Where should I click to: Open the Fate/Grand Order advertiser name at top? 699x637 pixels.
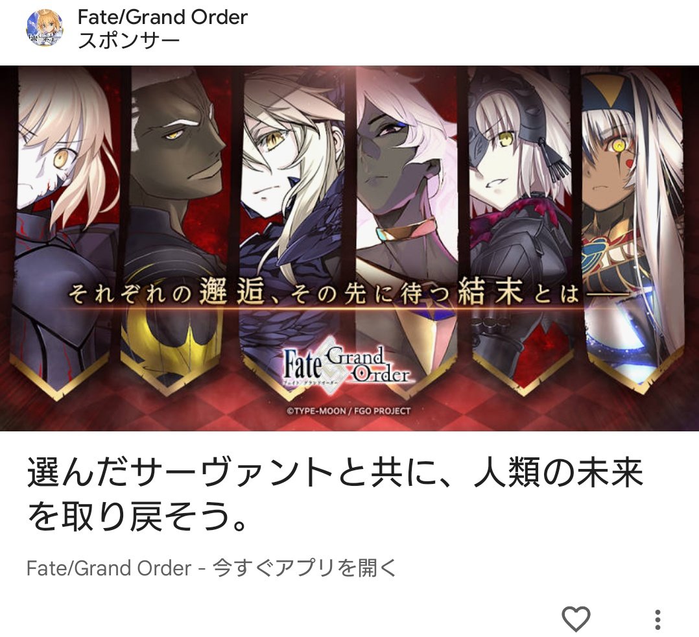click(x=163, y=18)
